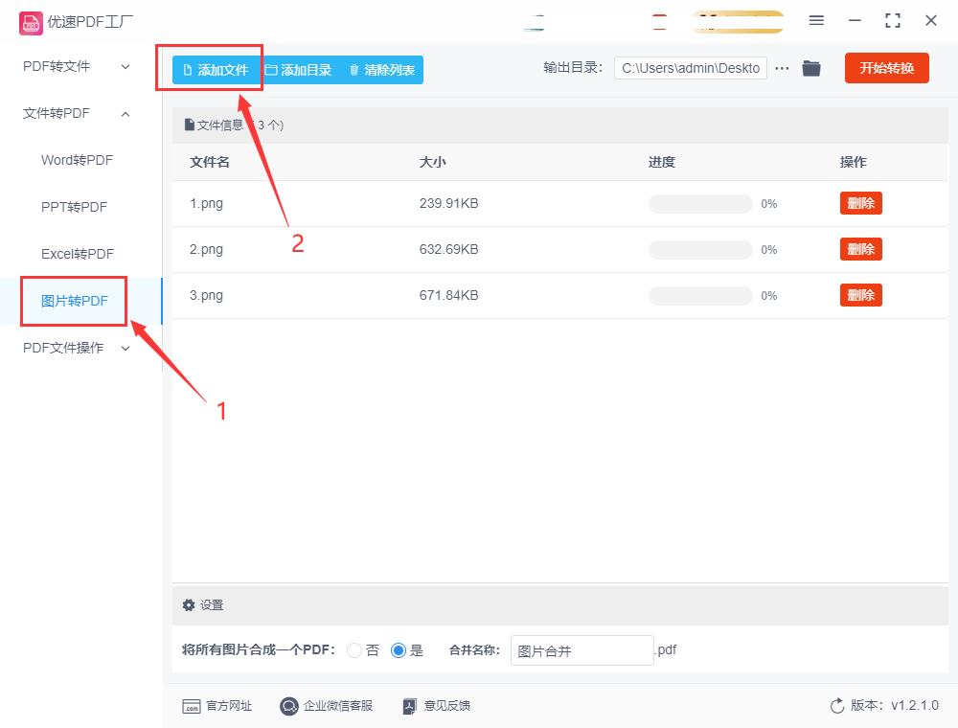Open the hamburger menu in title bar
Screen dimensions: 958x728
[817, 20]
